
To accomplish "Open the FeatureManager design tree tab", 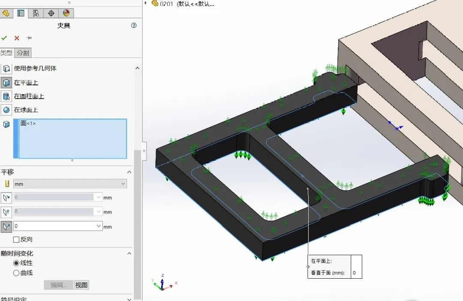I will [x=6, y=13].
